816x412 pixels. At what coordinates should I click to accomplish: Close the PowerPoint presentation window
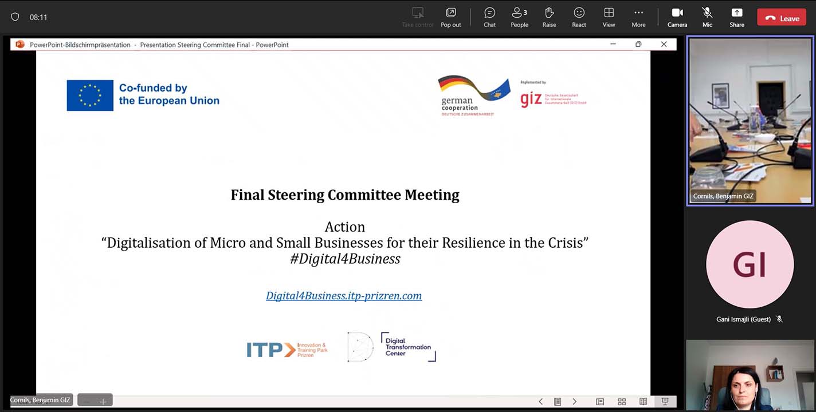[664, 44]
